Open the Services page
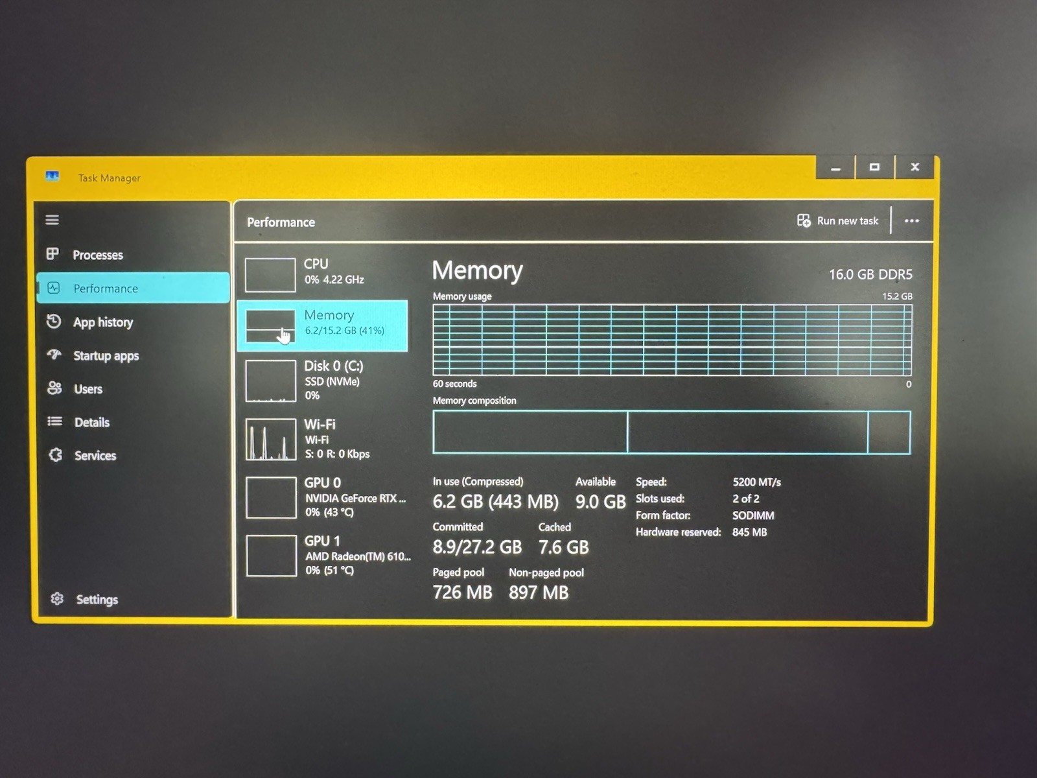1037x778 pixels. point(95,456)
